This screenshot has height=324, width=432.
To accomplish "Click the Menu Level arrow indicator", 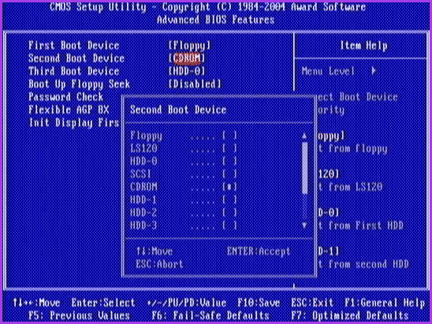I will (374, 71).
